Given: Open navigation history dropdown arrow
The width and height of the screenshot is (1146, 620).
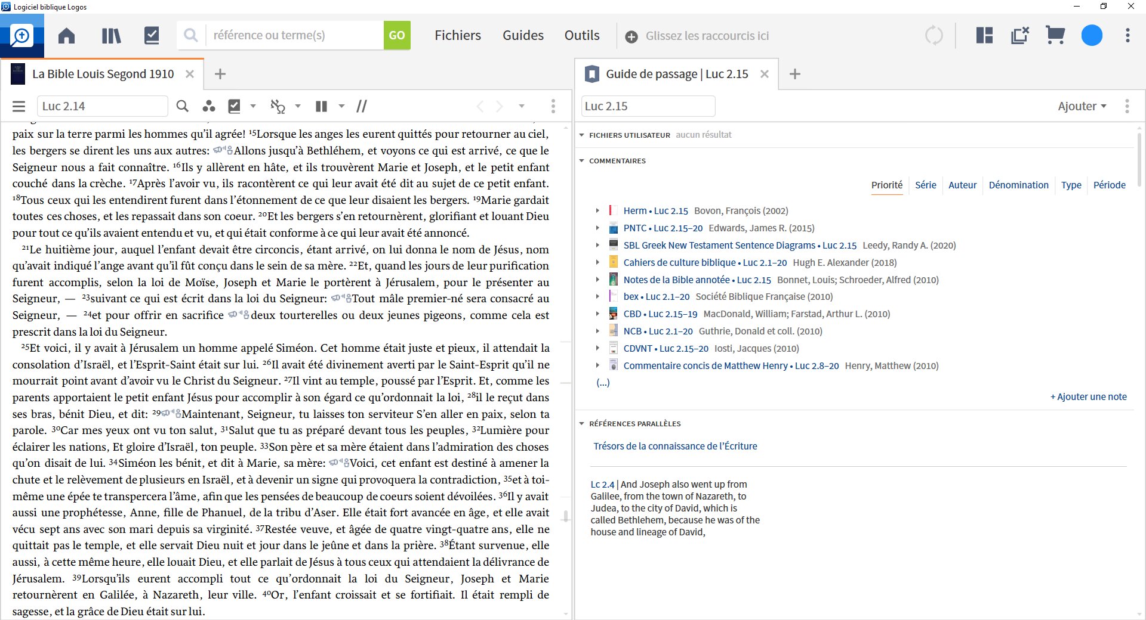Looking at the screenshot, I should pos(521,106).
